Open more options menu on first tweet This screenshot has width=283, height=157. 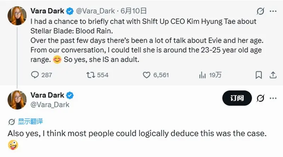coord(273,11)
